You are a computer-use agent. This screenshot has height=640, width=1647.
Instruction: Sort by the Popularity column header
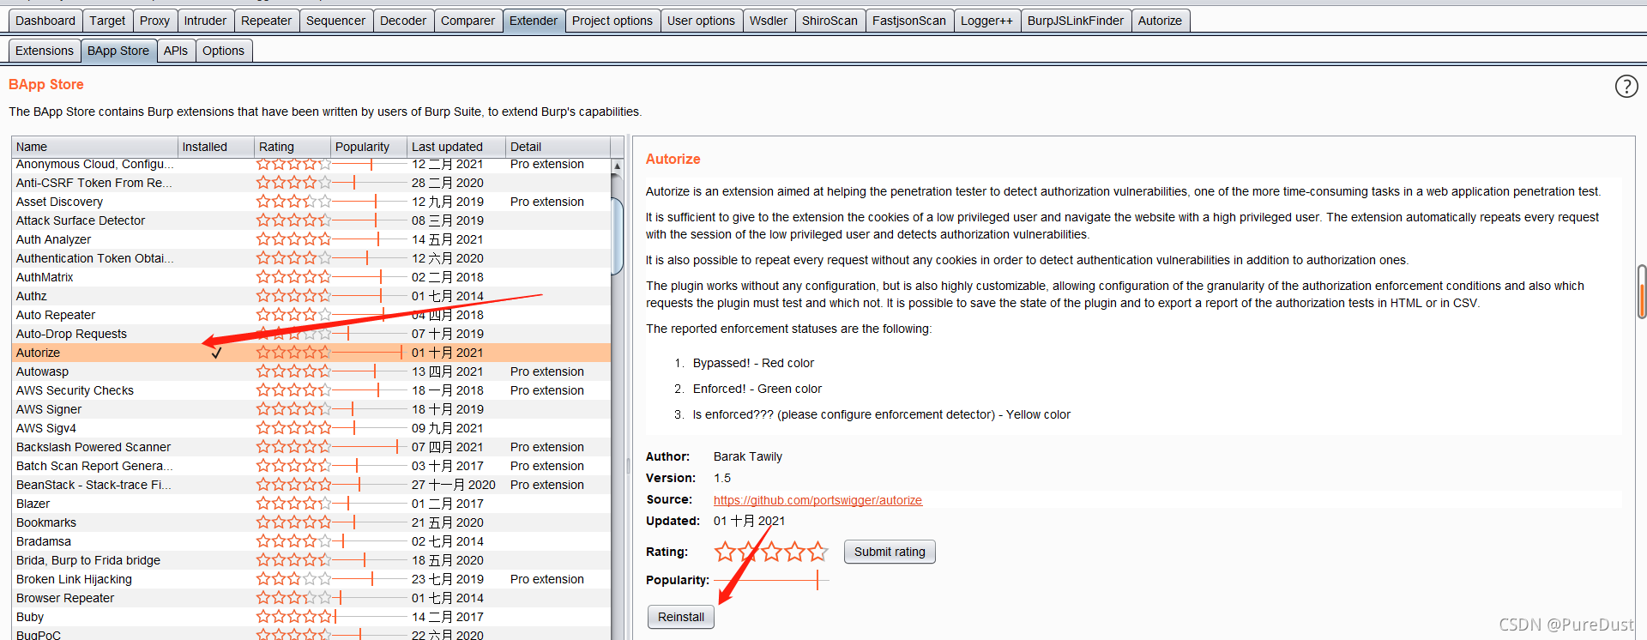369,147
